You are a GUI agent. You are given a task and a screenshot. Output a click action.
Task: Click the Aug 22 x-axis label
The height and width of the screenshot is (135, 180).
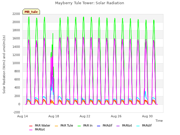pos(85,116)
